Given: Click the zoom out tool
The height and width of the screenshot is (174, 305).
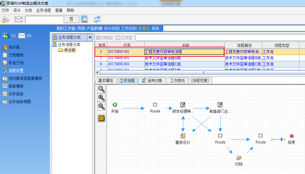Looking at the screenshot, I should 101,107.
